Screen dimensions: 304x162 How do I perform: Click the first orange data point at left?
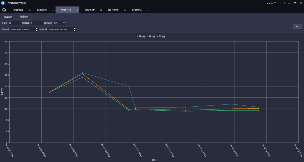(49, 92)
